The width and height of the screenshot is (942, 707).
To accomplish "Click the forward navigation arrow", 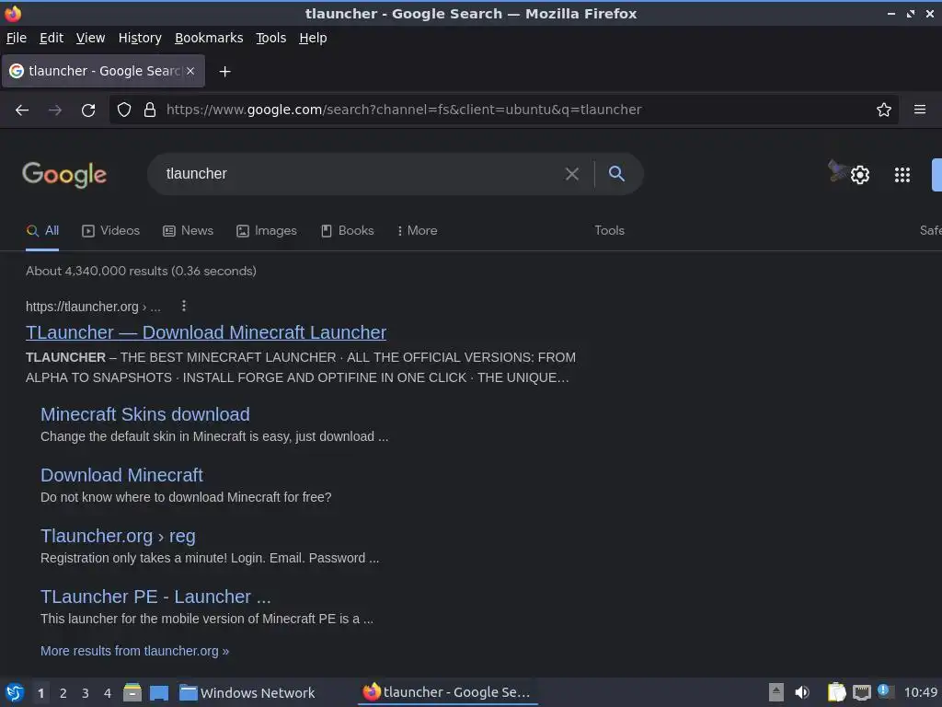I will 55,110.
